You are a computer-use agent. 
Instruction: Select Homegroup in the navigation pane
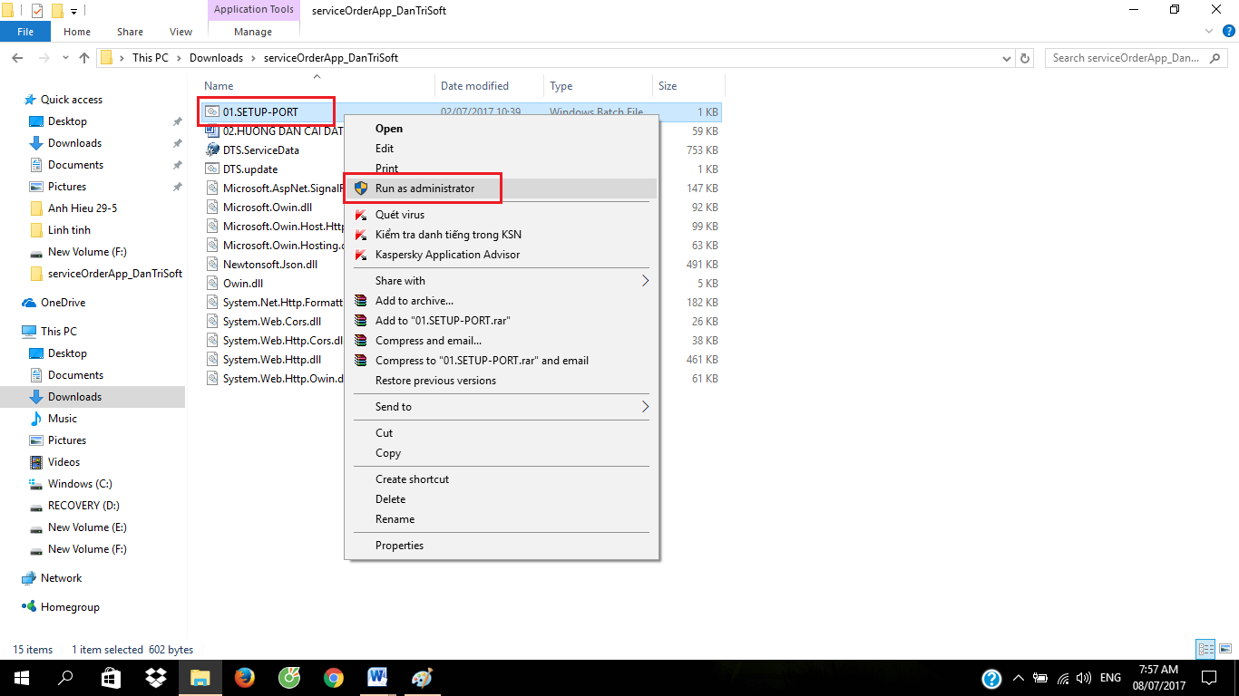coord(70,607)
